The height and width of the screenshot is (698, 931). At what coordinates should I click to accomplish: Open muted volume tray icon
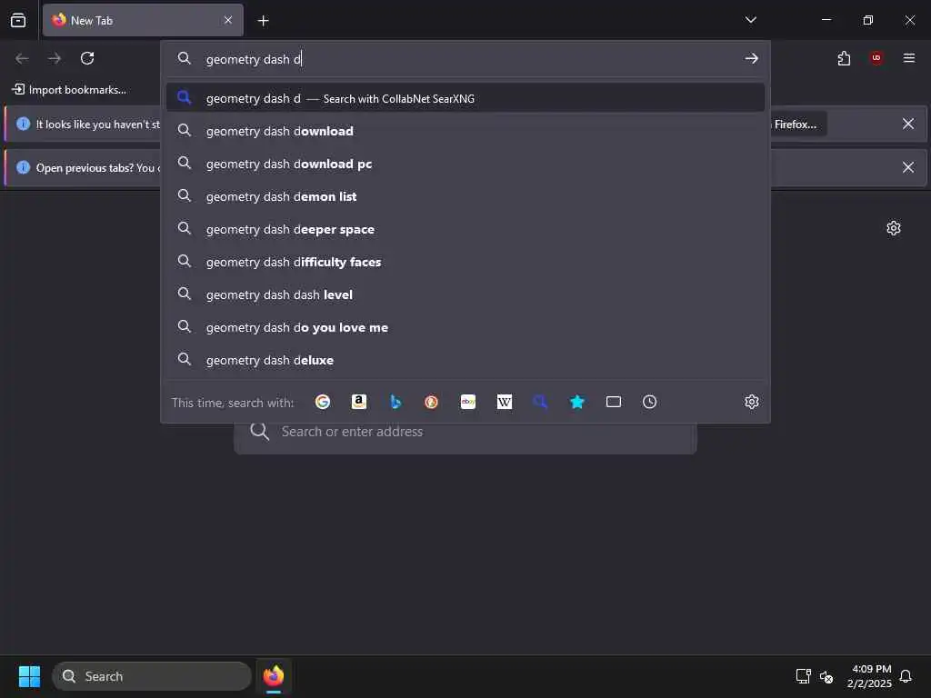coord(826,676)
